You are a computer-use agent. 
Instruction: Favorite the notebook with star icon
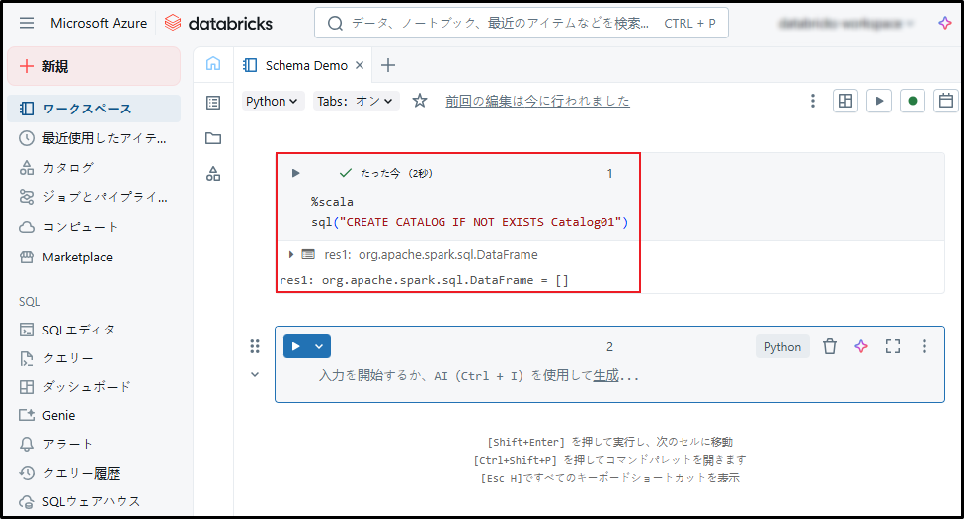[x=420, y=101]
